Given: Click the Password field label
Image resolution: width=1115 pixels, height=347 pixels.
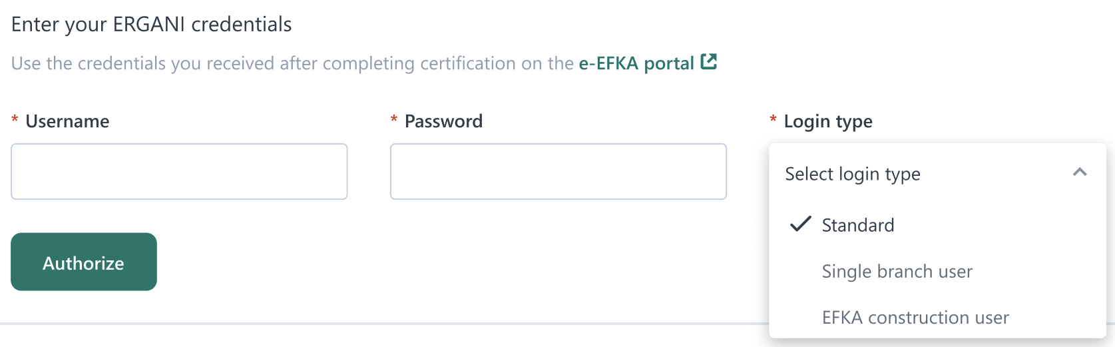Looking at the screenshot, I should pos(443,121).
